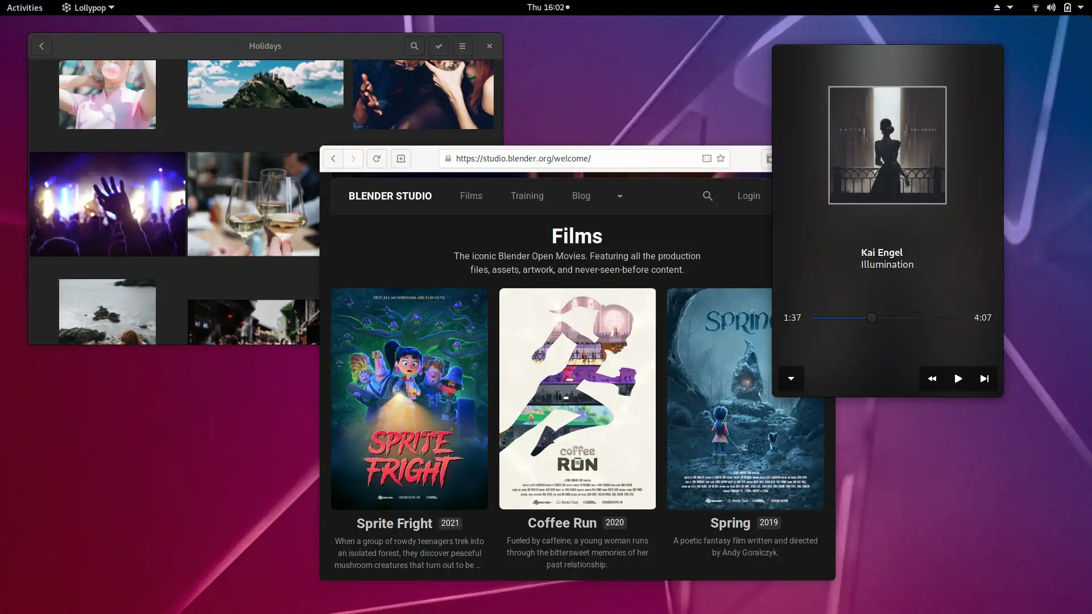
Task: Open the Sprite Fright film title
Action: click(394, 523)
